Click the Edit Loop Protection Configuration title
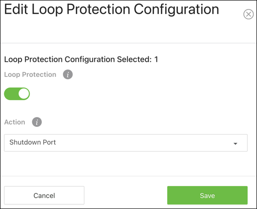 click(x=112, y=9)
